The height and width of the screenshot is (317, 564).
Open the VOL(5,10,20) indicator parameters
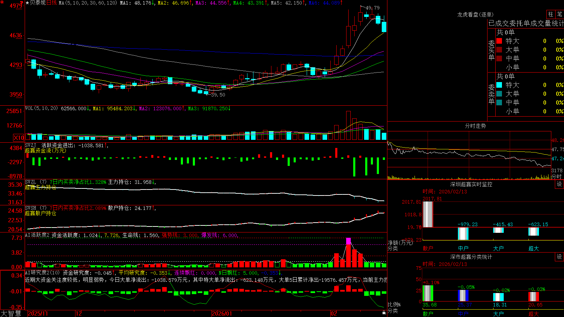click(41, 108)
